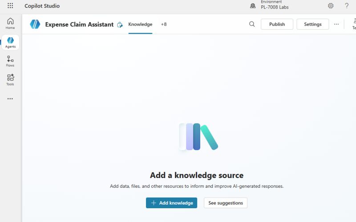Open the settings gear in top bar
The width and height of the screenshot is (356, 222).
coord(331,6)
